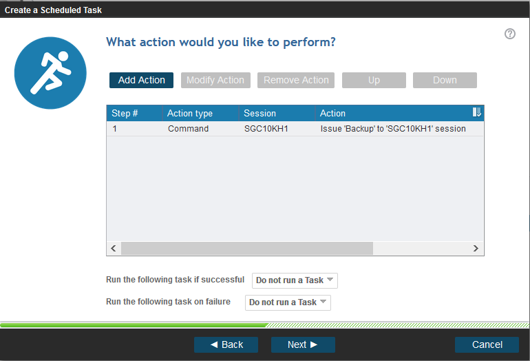Open the column chooser icon in table header
530x361 pixels.
click(477, 113)
